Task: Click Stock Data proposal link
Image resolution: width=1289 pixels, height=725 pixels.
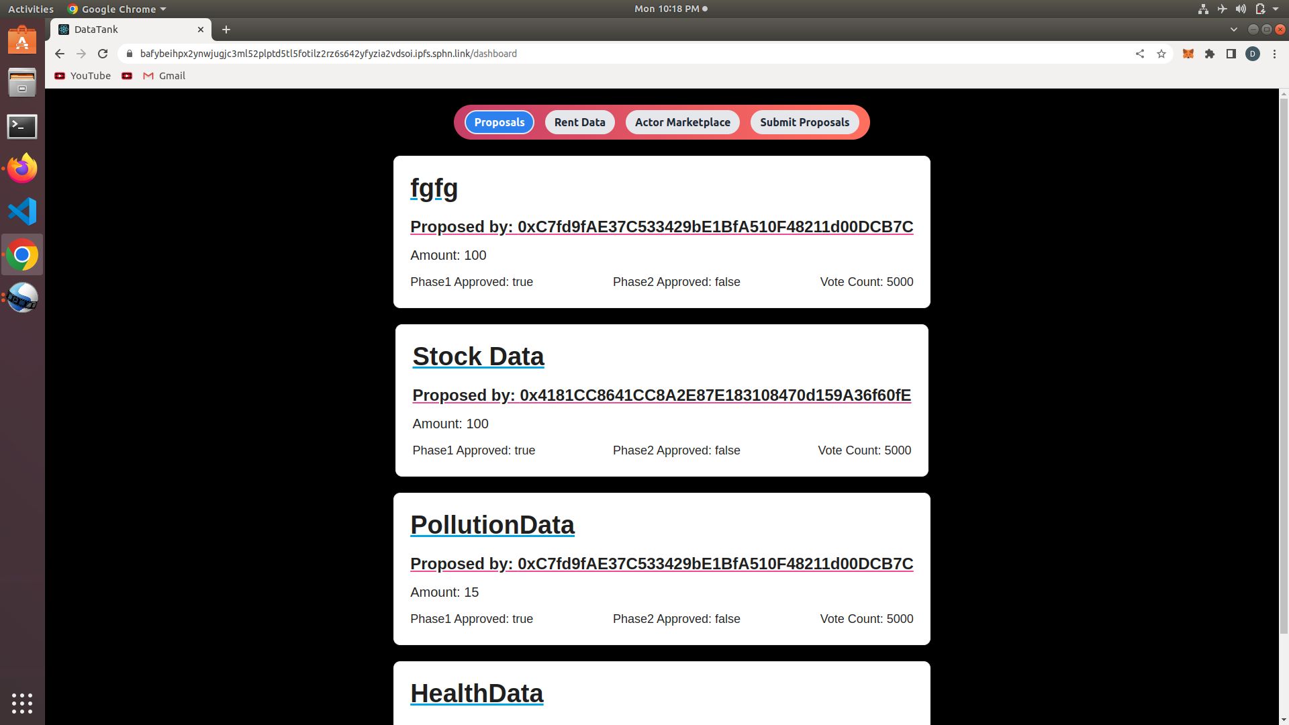Action: click(477, 356)
